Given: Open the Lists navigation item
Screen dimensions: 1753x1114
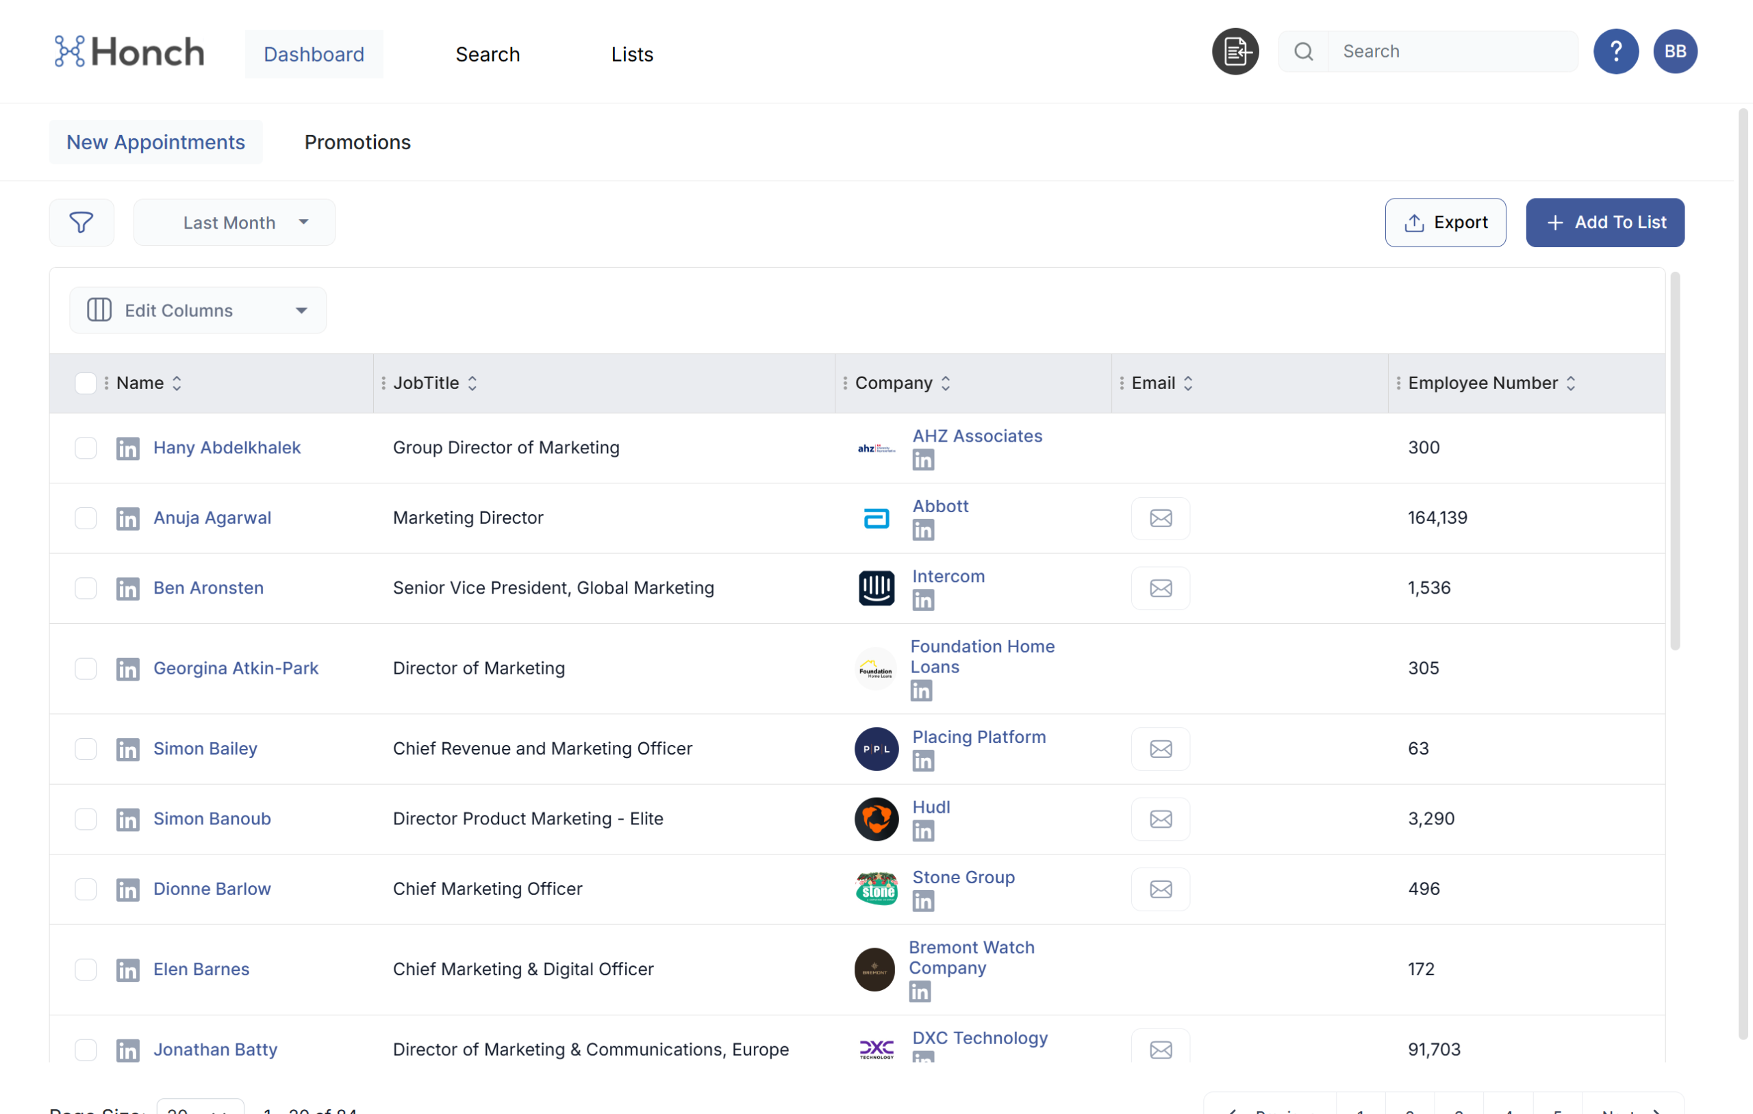Looking at the screenshot, I should click(631, 54).
